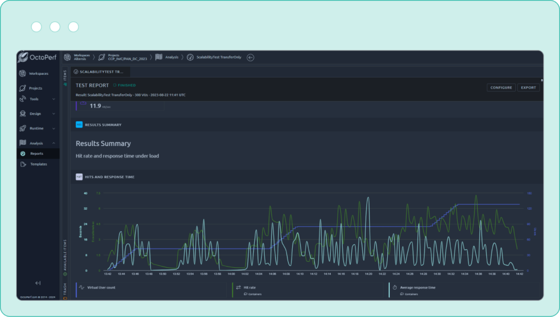The height and width of the screenshot is (317, 560).
Task: Export the test report
Action: pyautogui.click(x=528, y=87)
